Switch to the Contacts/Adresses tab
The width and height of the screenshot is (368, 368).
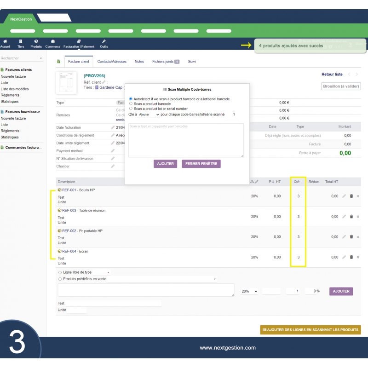tap(112, 61)
